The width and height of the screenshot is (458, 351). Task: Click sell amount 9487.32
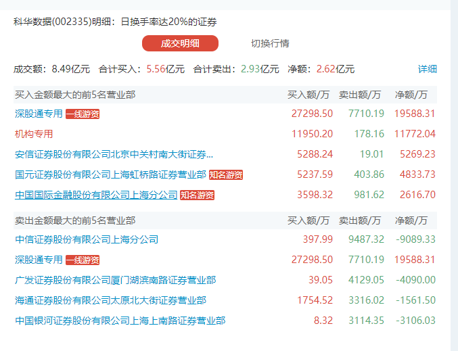pyautogui.click(x=366, y=239)
